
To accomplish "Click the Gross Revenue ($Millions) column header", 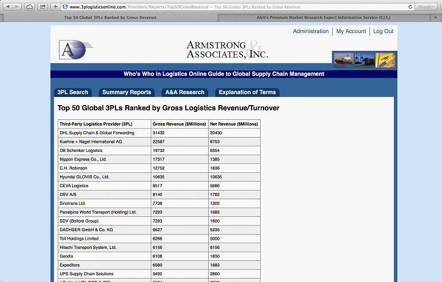I will tap(180, 124).
